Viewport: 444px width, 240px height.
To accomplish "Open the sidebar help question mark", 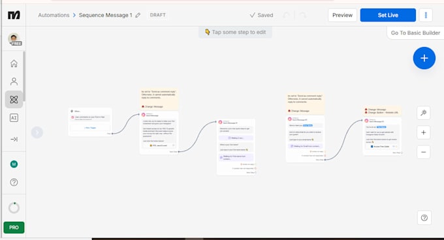I will (14, 183).
